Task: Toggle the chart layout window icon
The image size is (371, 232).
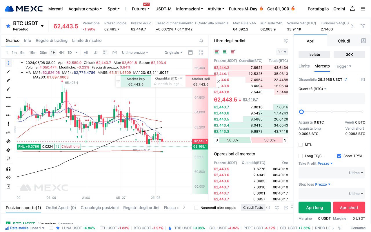Action: [x=190, y=52]
